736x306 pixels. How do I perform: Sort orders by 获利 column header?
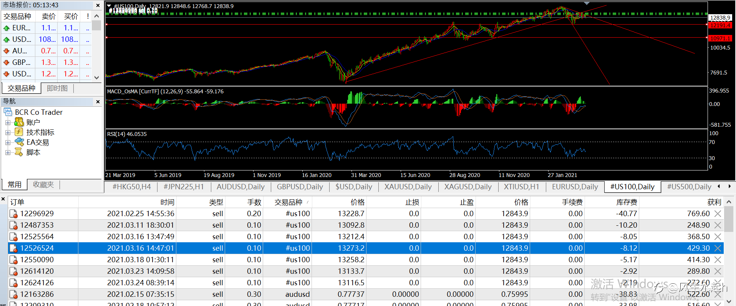681,202
